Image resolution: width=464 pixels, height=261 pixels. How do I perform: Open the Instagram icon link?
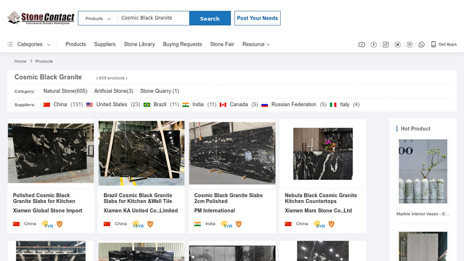(x=386, y=45)
